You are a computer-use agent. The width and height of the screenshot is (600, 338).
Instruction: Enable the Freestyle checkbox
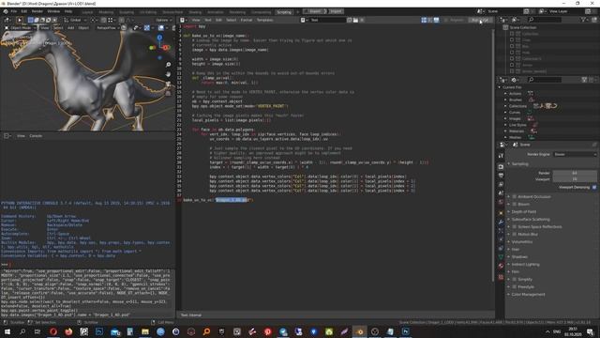coord(515,287)
